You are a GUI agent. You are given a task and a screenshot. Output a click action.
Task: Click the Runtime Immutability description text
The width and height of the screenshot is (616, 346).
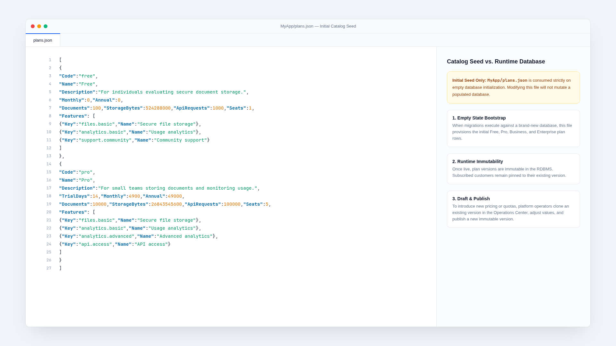coord(509,172)
